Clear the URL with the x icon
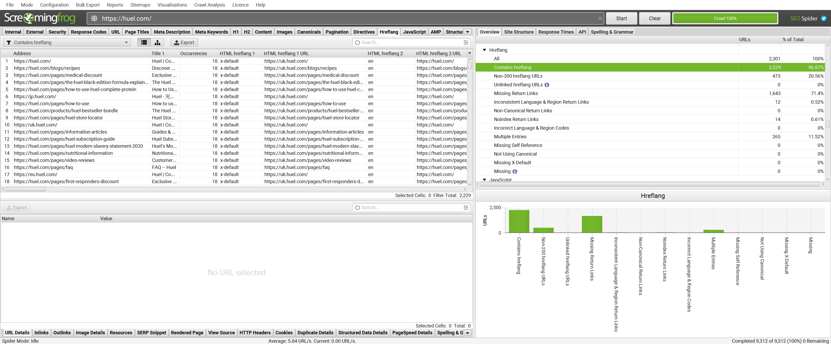 pos(600,18)
